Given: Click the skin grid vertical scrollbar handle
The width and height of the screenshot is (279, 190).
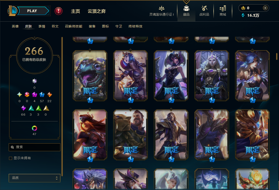Looking at the screenshot, I should pyautogui.click(x=277, y=56).
